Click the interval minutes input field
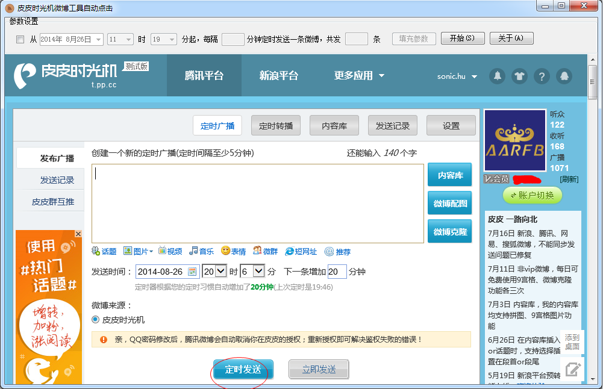This screenshot has height=389, width=603. pyautogui.click(x=233, y=39)
